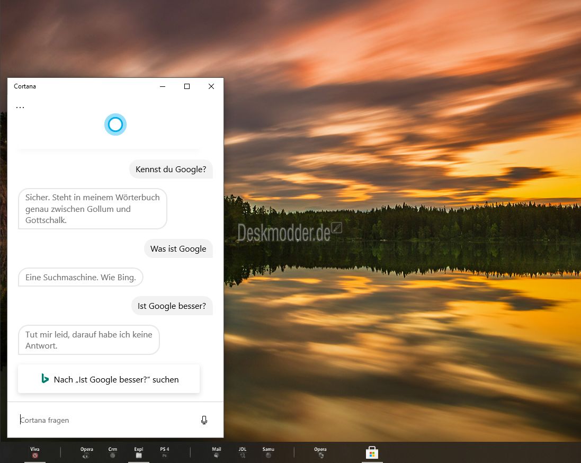Click the 'Ist Google besser?' message bubble

[x=172, y=306]
